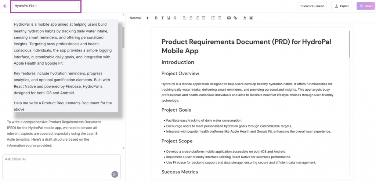The image size is (376, 184).
Task: Click the Project Scope heading
Action: [177, 141]
